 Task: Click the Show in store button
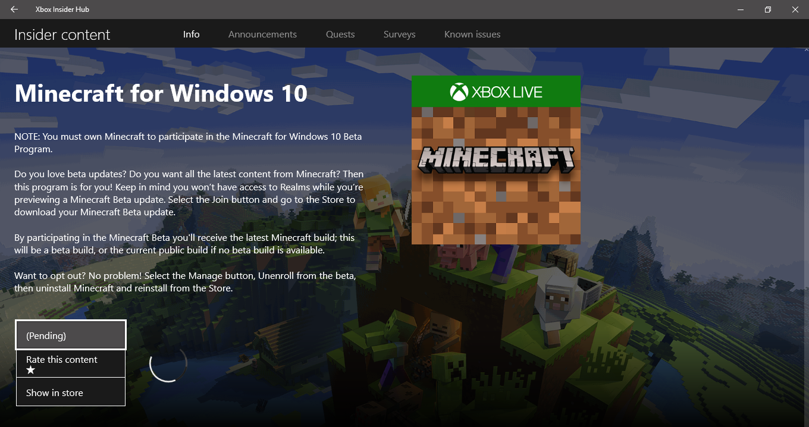(71, 393)
